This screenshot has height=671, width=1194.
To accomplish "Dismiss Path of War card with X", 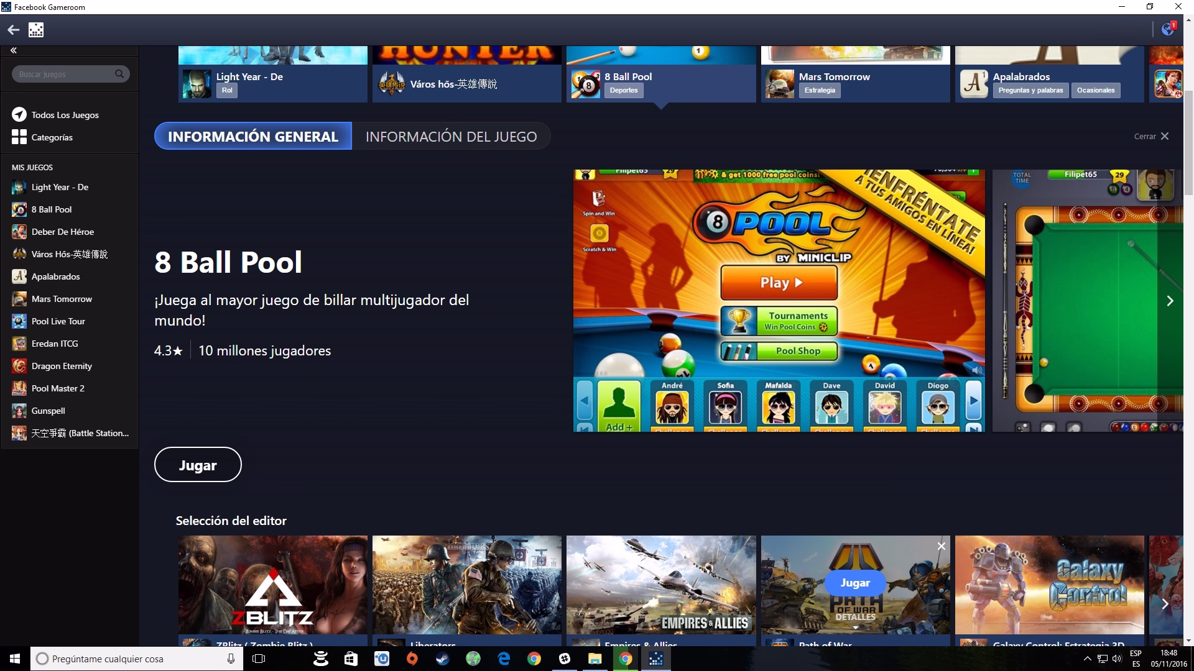I will coord(941,546).
